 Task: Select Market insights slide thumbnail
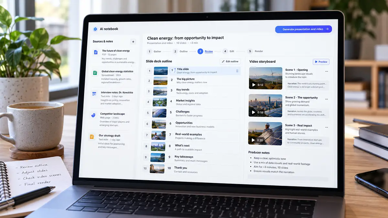point(160,102)
